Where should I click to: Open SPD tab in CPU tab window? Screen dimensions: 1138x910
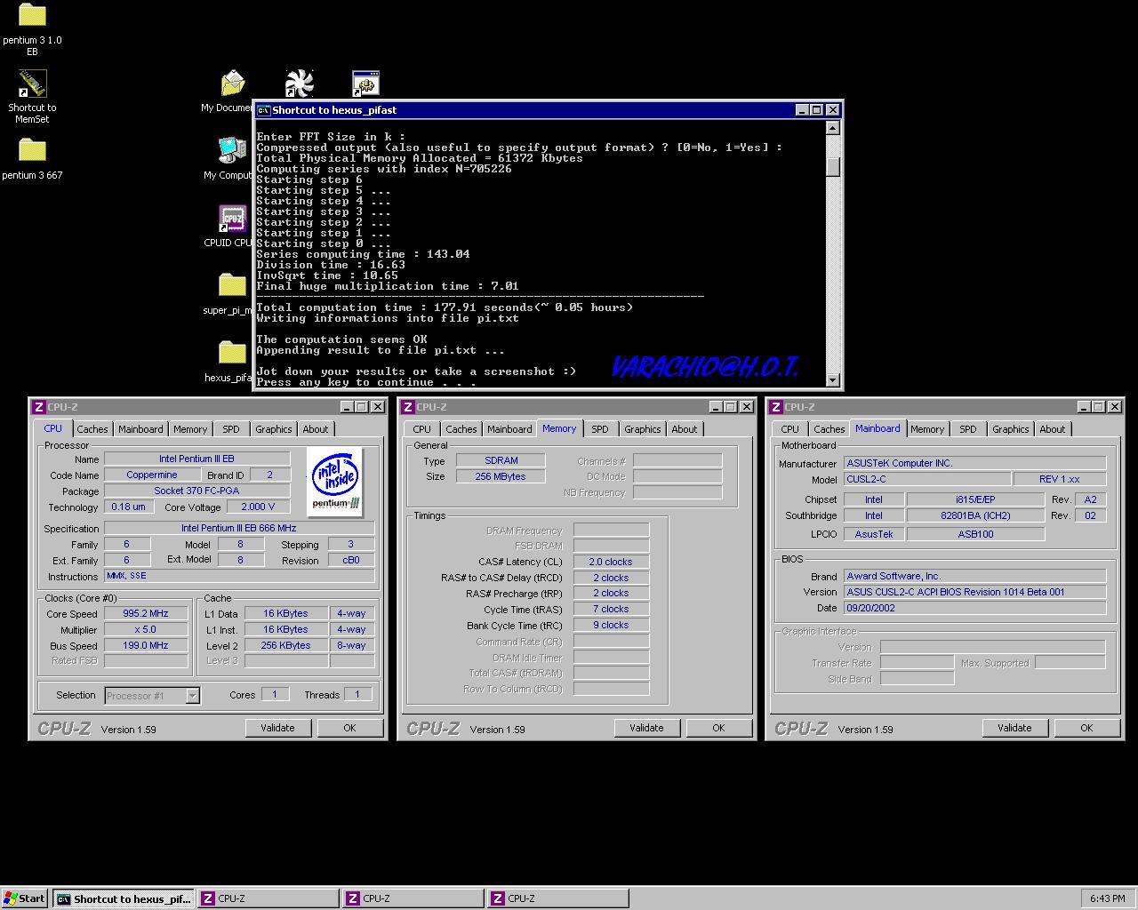point(231,429)
